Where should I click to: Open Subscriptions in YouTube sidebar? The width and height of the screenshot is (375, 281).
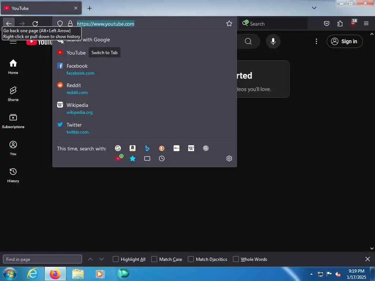click(13, 121)
